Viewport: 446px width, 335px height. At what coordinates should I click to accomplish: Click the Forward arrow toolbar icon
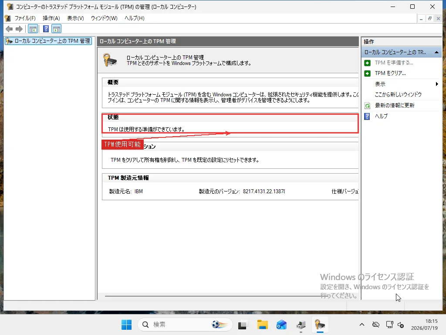click(19, 29)
